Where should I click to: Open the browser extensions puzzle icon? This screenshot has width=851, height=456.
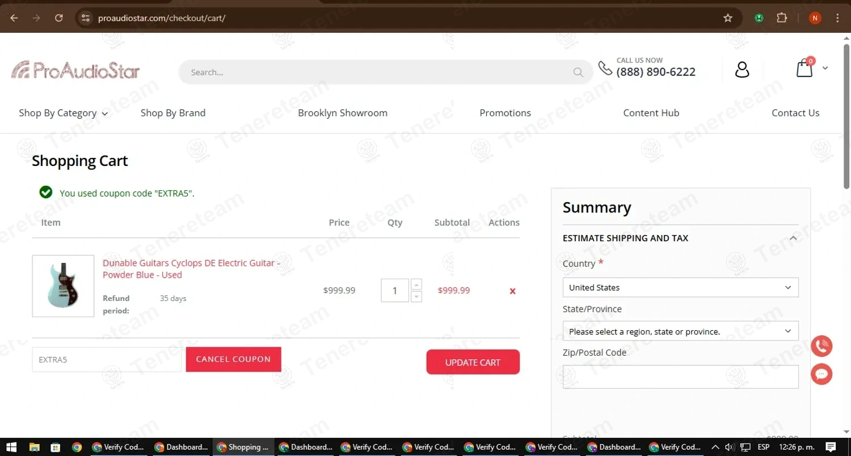click(782, 18)
